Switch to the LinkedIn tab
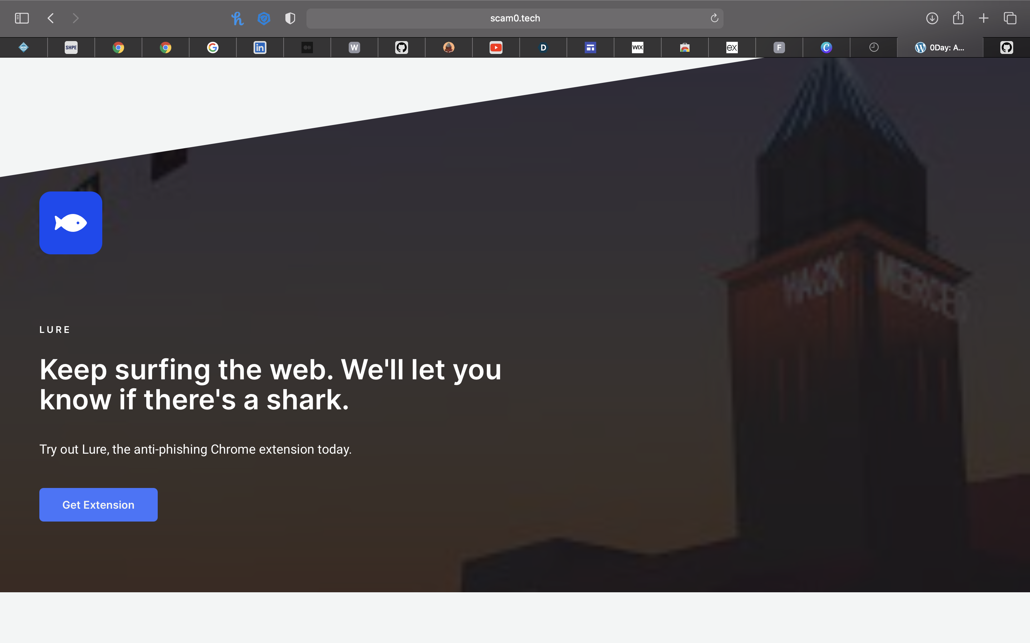Image resolution: width=1030 pixels, height=643 pixels. (x=260, y=48)
